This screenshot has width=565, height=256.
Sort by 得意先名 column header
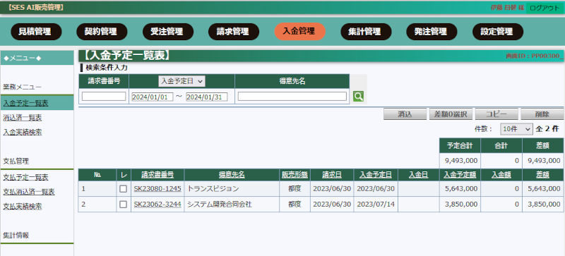tap(232, 175)
